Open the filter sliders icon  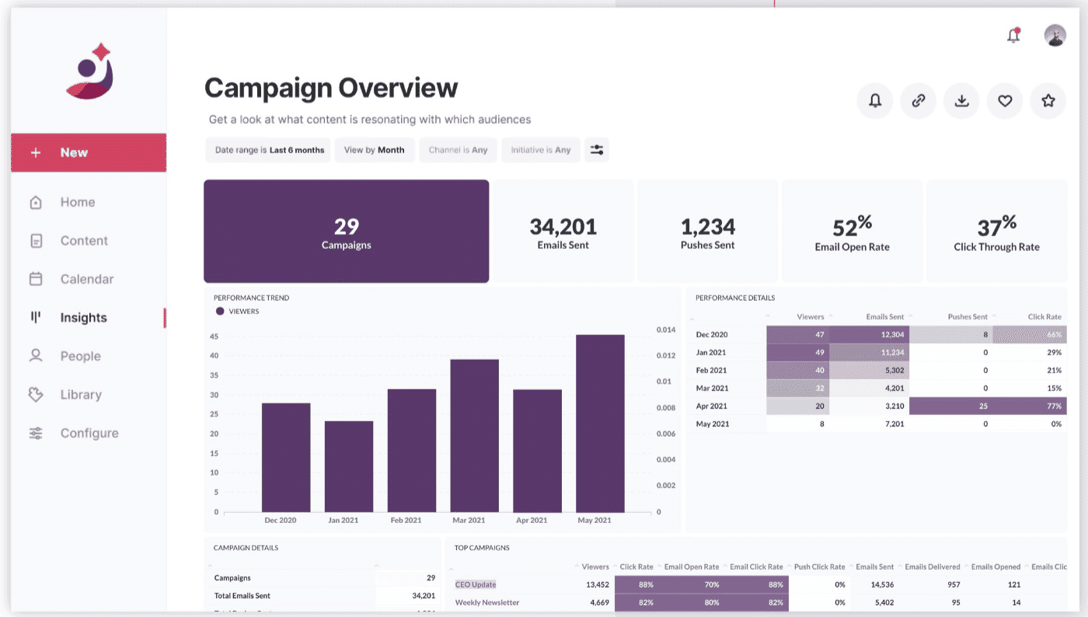coord(597,150)
